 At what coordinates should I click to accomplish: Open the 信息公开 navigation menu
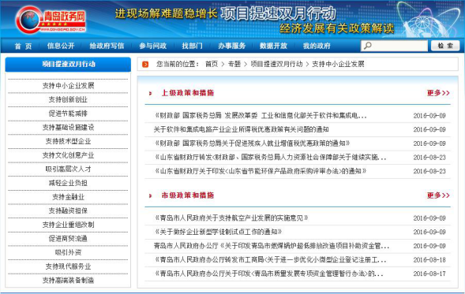pyautogui.click(x=61, y=46)
